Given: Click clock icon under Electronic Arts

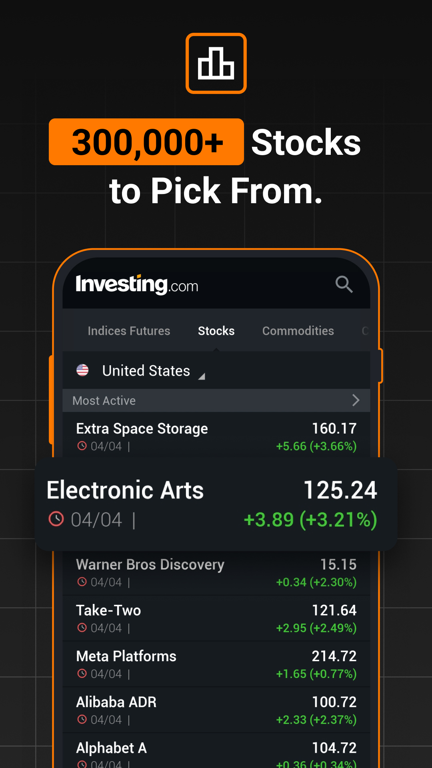Looking at the screenshot, I should pyautogui.click(x=56, y=519).
